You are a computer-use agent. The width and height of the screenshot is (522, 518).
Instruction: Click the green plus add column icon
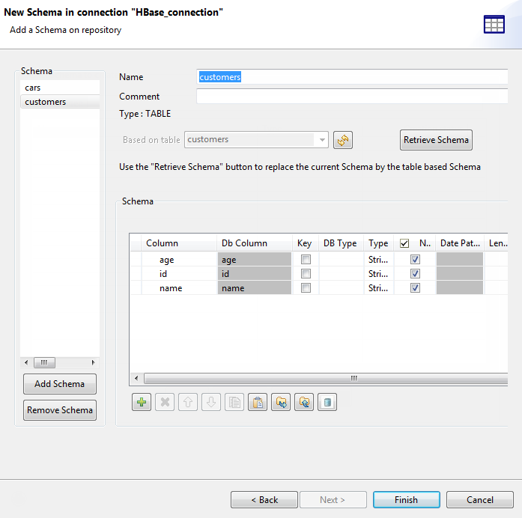(142, 403)
